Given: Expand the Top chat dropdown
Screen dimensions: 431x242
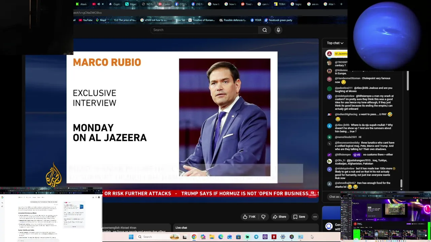Looking at the screenshot, I should (335, 43).
